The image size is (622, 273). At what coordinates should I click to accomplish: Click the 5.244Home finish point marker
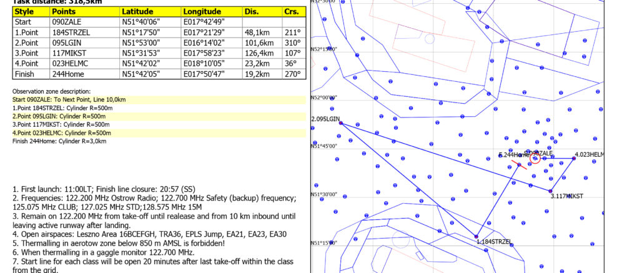[519, 165]
